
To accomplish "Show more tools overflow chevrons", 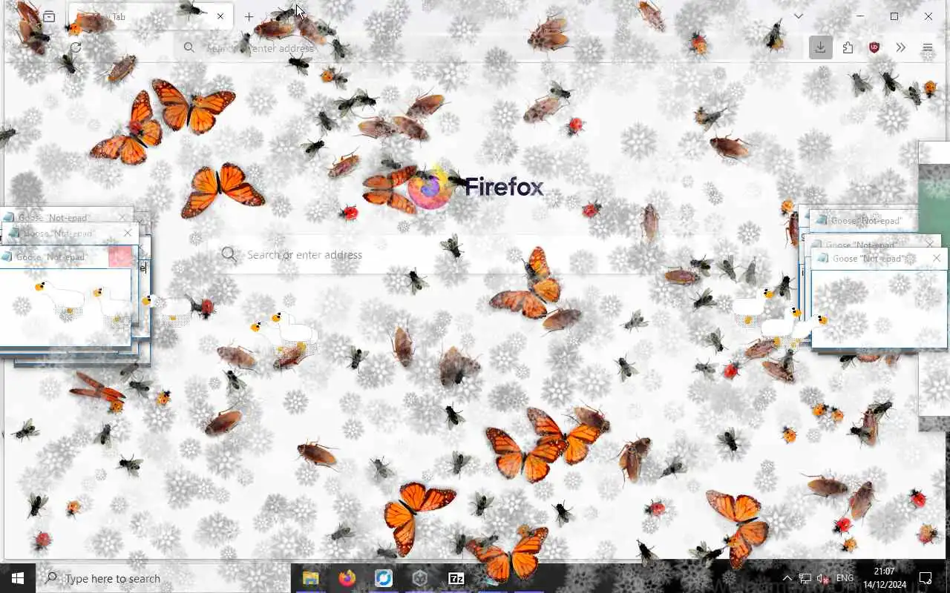I will (901, 47).
